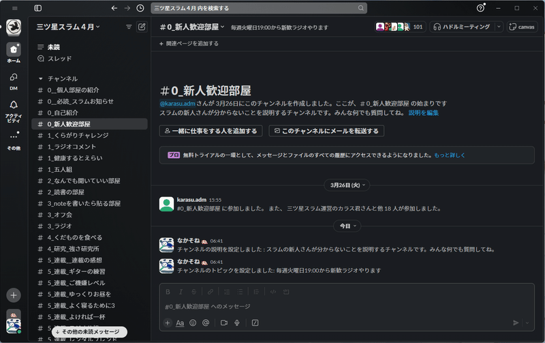The height and width of the screenshot is (343, 545).
Task: Open the 5_連載_ギターの練習 channel
Action: (x=90, y=271)
